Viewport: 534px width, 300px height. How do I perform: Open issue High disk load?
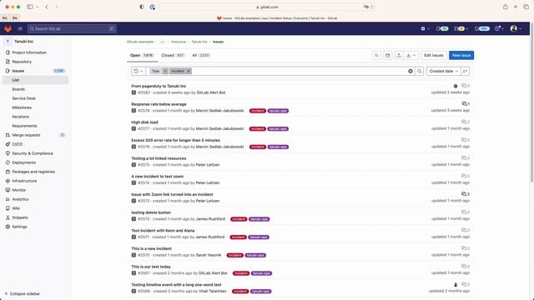pos(144,122)
